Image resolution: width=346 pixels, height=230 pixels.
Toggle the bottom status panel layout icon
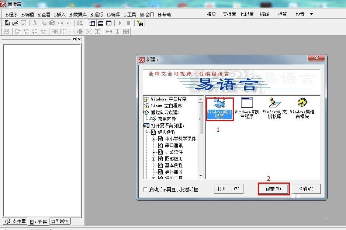(x=101, y=23)
